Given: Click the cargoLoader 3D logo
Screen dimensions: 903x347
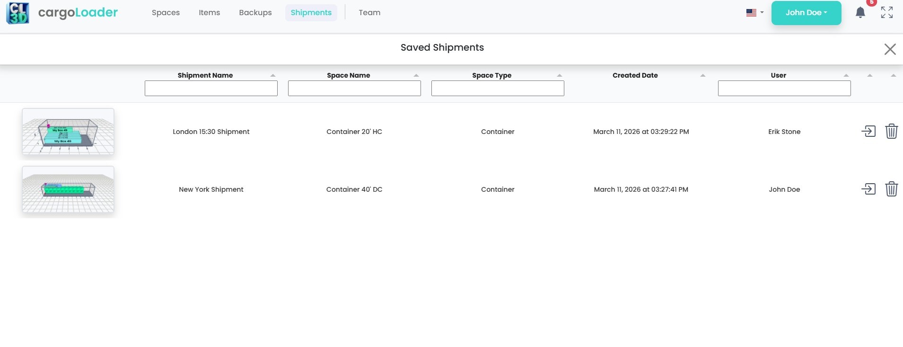Looking at the screenshot, I should (18, 13).
